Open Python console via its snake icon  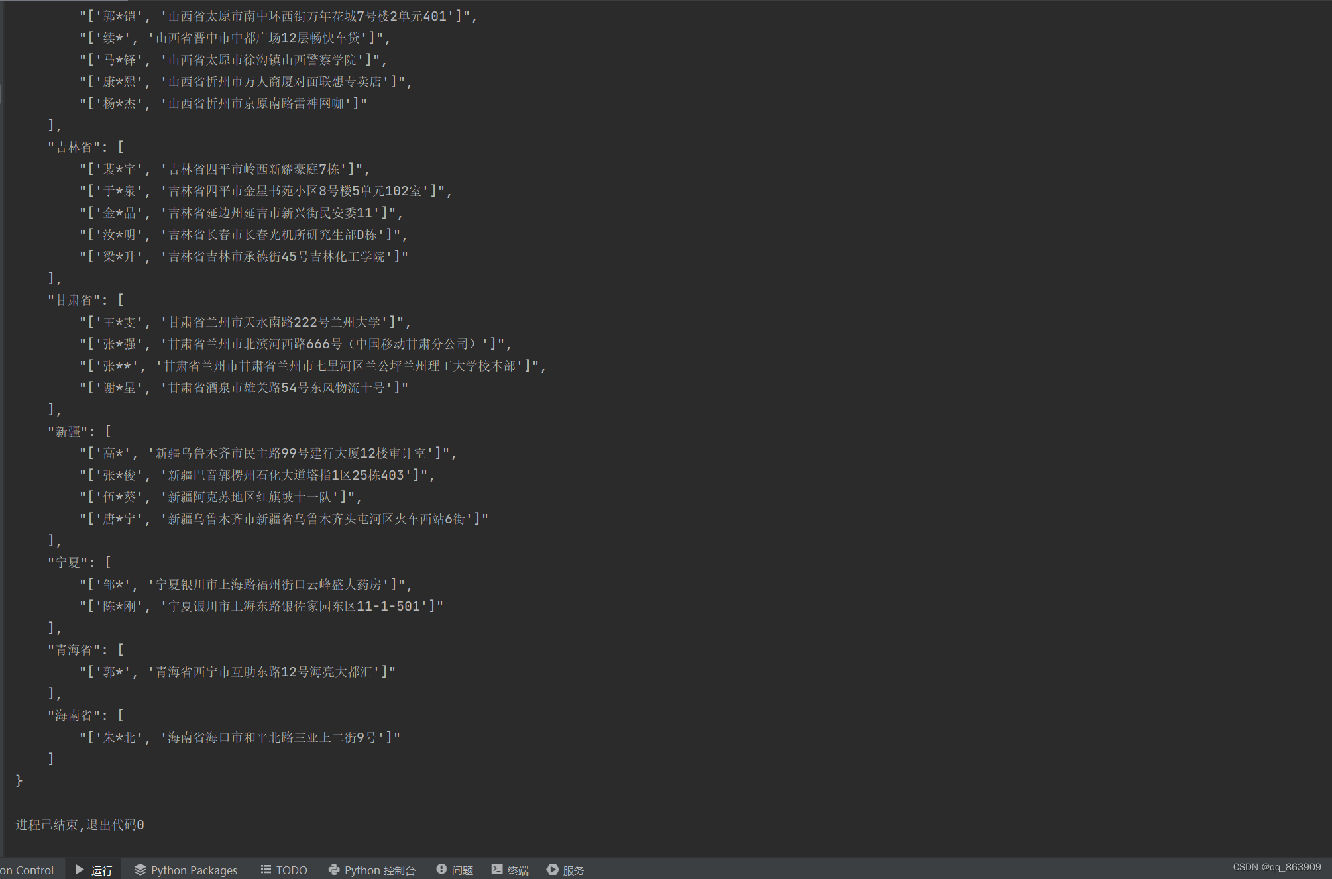(334, 870)
